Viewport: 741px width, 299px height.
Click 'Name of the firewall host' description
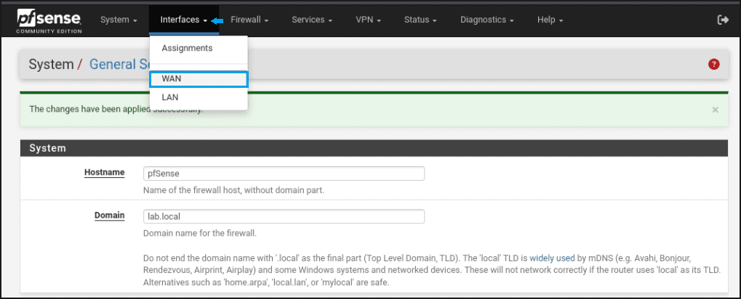(x=233, y=191)
